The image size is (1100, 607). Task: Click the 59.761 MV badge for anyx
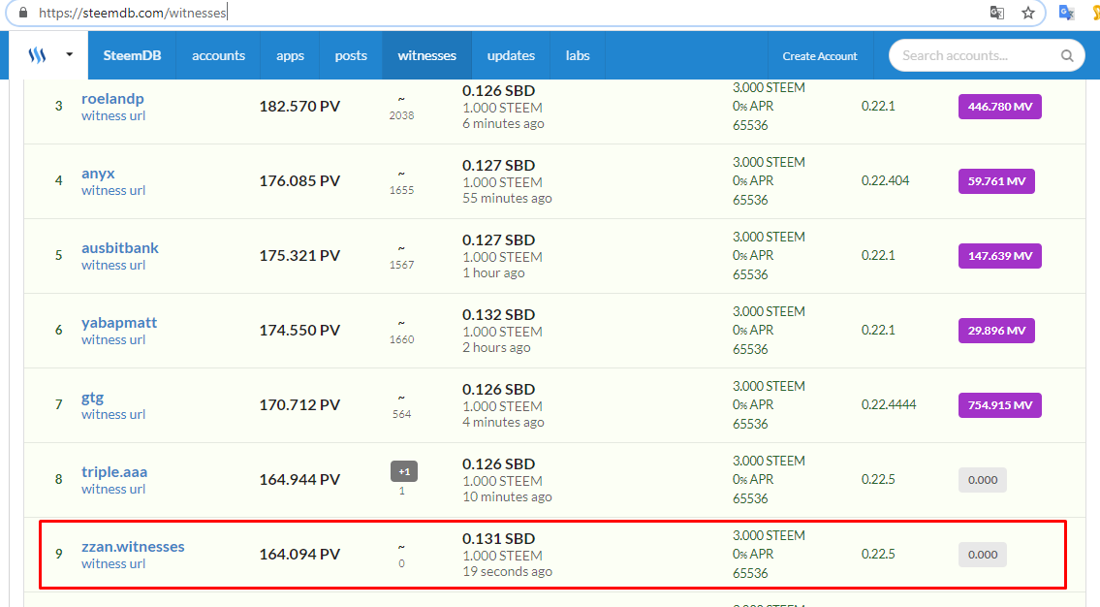pyautogui.click(x=996, y=181)
